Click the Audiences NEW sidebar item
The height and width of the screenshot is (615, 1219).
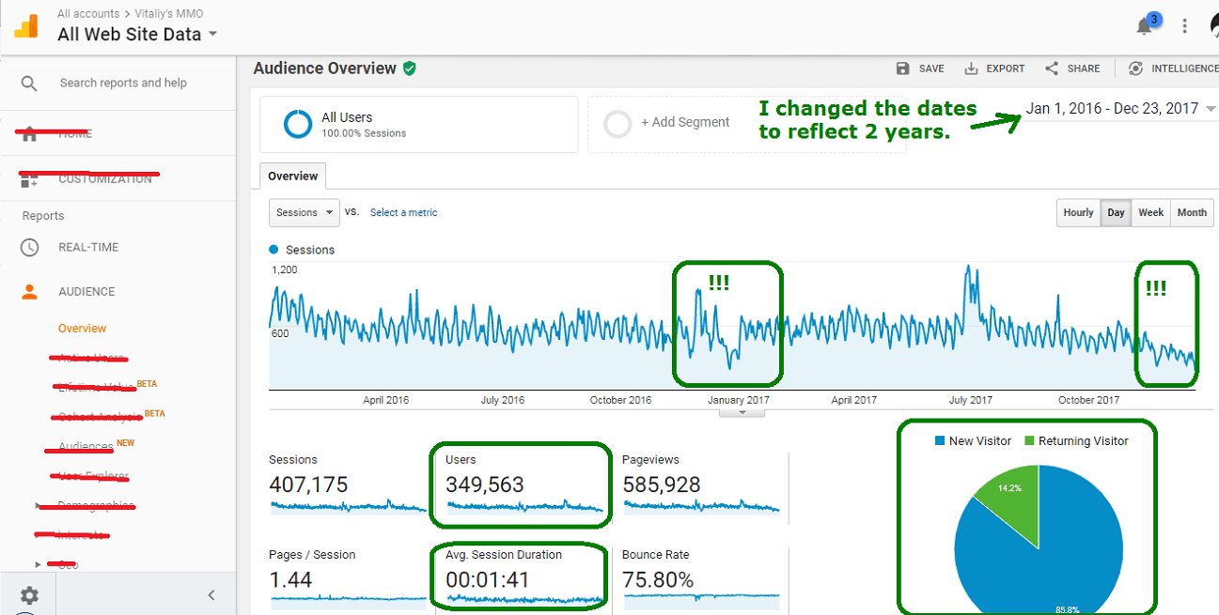(x=86, y=447)
